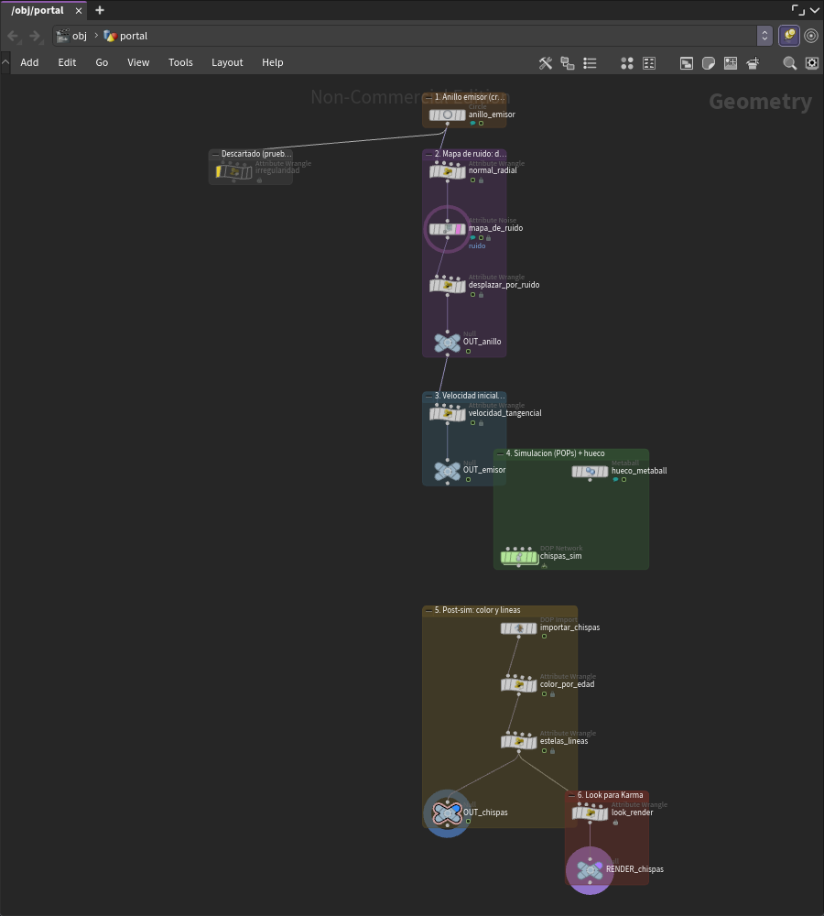Screen dimensions: 824x916
Task: Open the pane options chevron at top right
Action: 815,10
